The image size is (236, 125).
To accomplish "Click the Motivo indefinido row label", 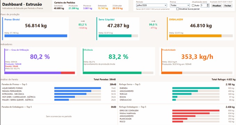I will point(128,113).
